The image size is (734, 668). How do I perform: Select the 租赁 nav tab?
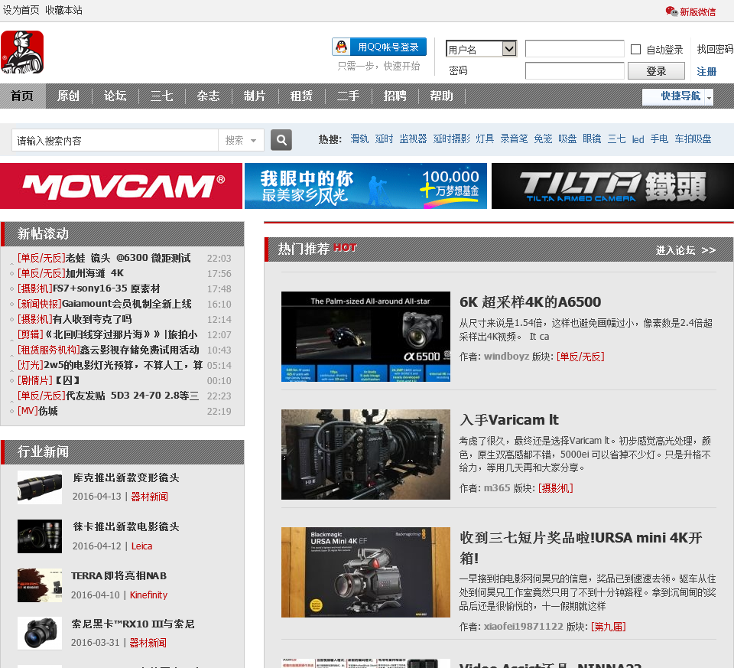coord(301,96)
